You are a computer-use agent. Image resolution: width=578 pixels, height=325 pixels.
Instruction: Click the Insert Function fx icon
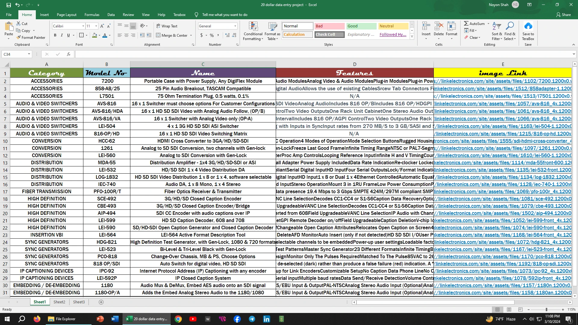pyautogui.click(x=69, y=54)
